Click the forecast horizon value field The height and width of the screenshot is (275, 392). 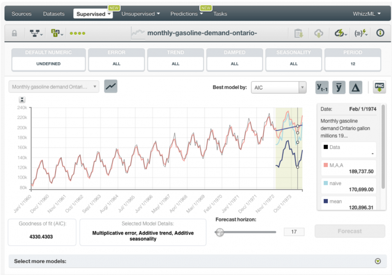294,232
